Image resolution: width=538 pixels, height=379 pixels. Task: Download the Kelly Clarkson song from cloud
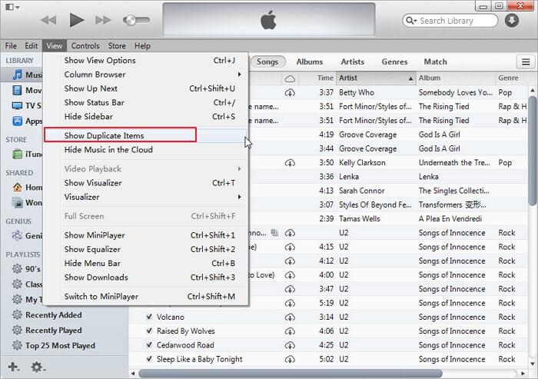point(290,163)
